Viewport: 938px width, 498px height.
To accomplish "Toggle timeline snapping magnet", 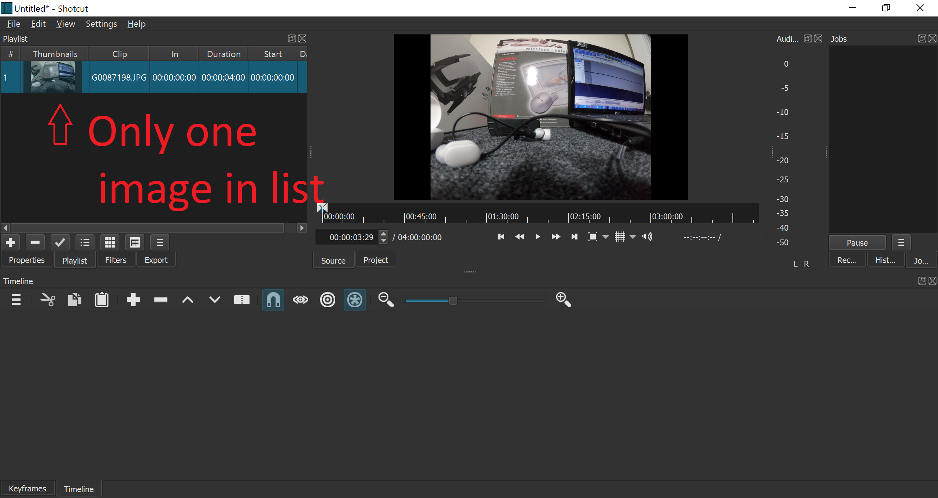I will tap(273, 300).
